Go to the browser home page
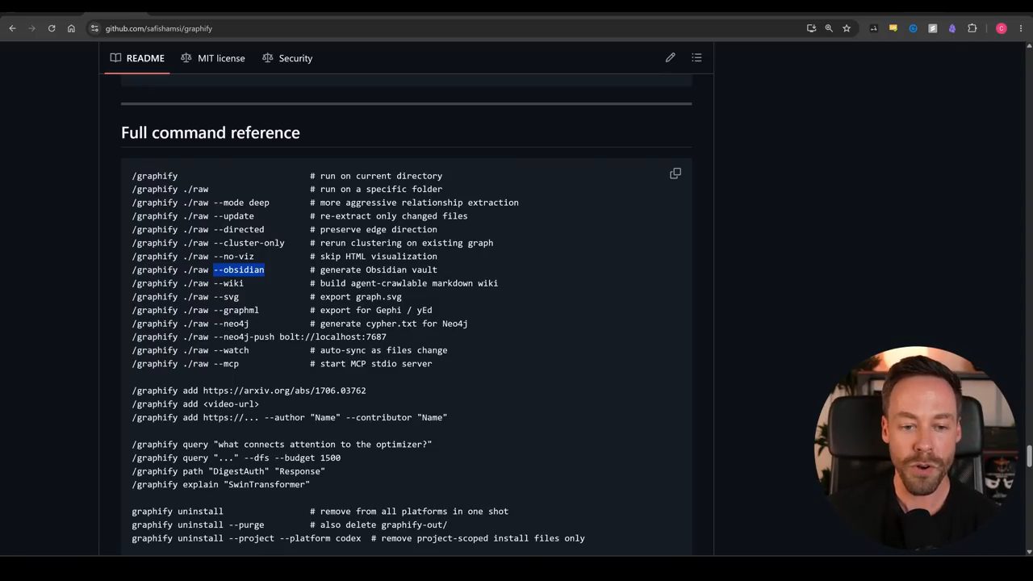1033x581 pixels. click(71, 28)
